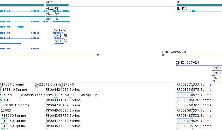Viewport: 222px width, 130px height.
Task: Click the IP18160.3prime alignment glyph
Action: coord(4,129)
